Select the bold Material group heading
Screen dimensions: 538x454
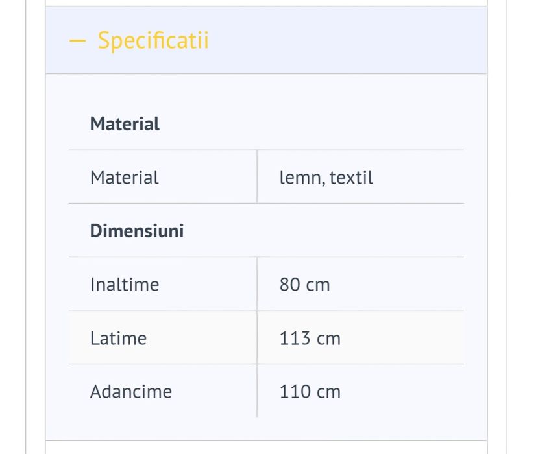pos(125,124)
